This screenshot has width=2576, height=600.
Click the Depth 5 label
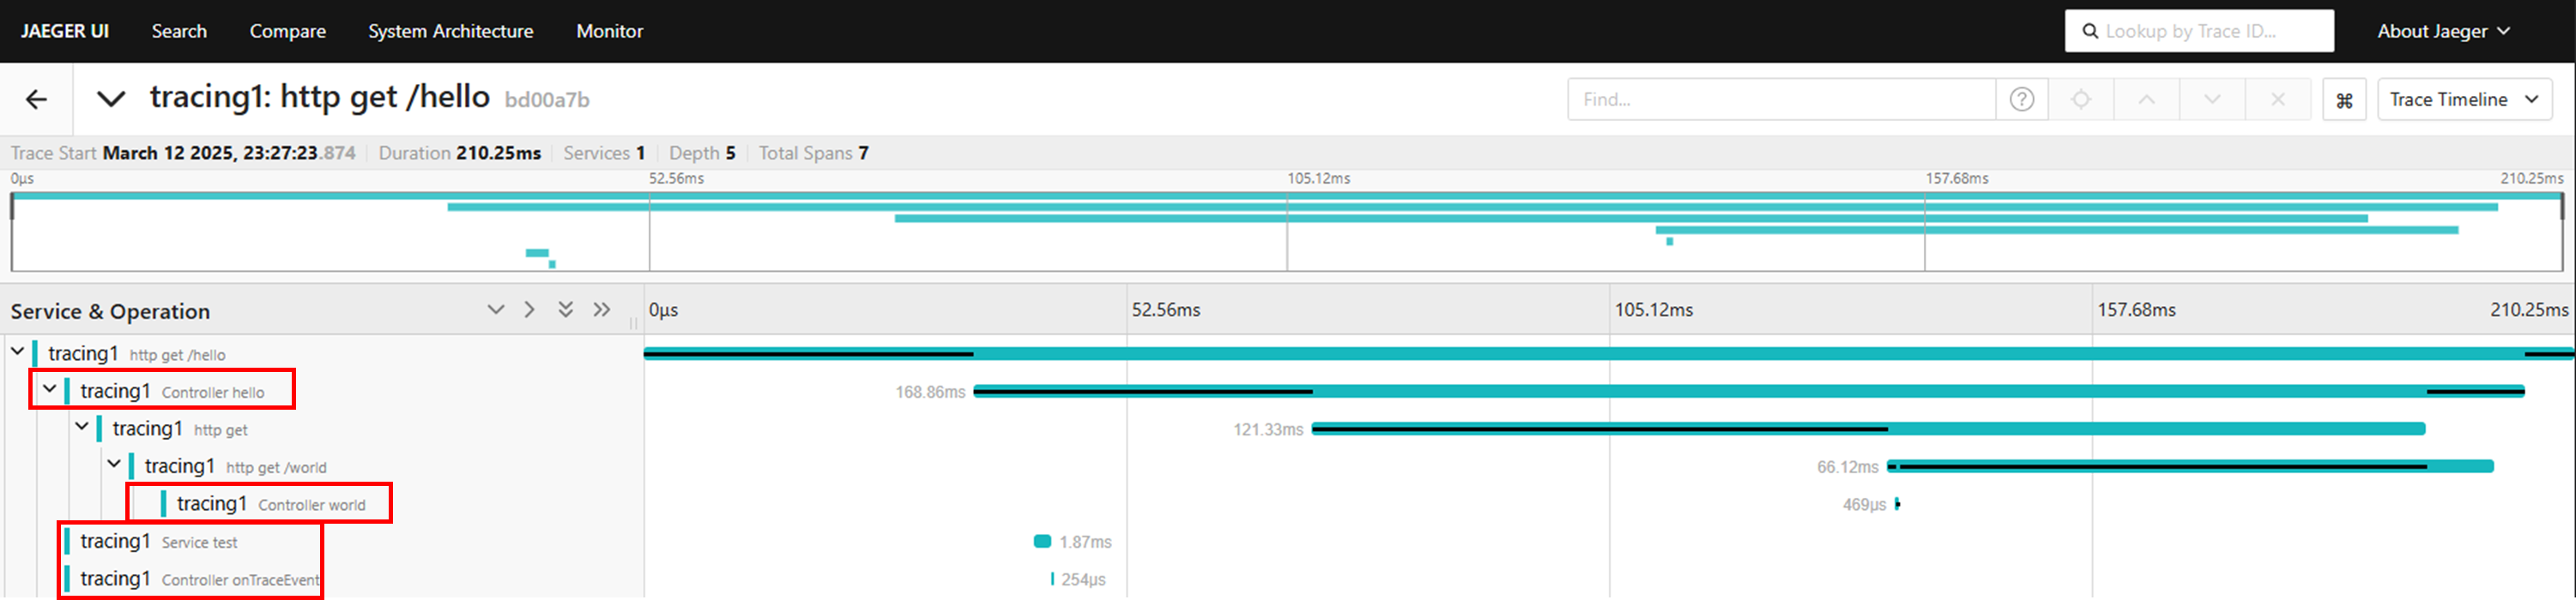[x=702, y=153]
